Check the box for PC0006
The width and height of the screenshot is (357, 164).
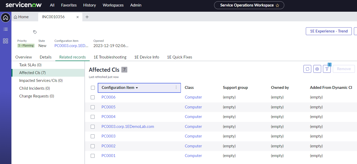tap(93, 97)
